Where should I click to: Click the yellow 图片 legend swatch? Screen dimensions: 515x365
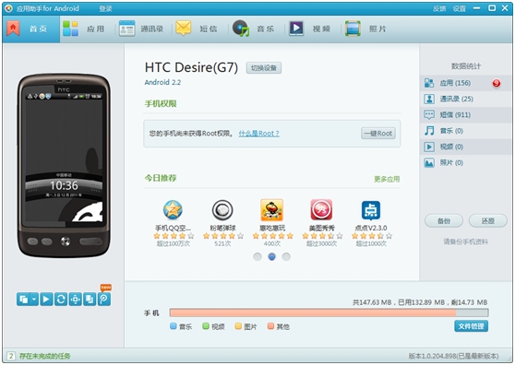(238, 326)
